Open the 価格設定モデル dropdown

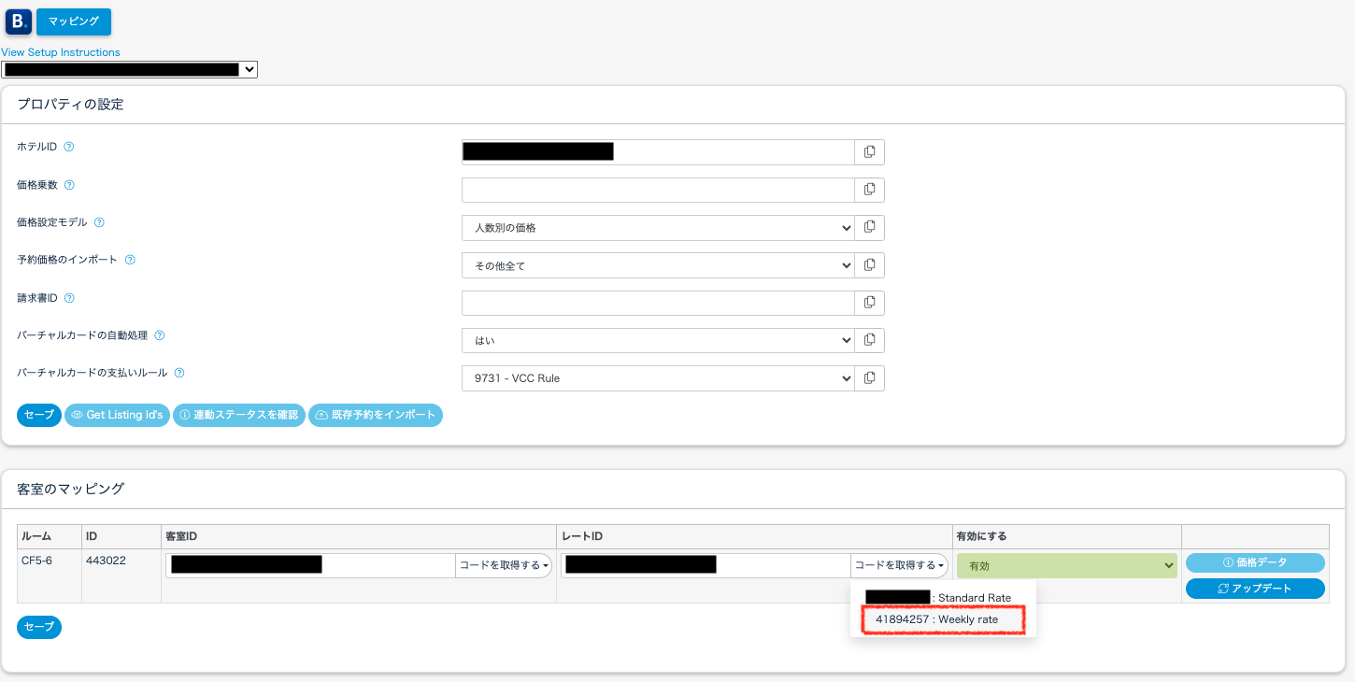[x=658, y=228]
